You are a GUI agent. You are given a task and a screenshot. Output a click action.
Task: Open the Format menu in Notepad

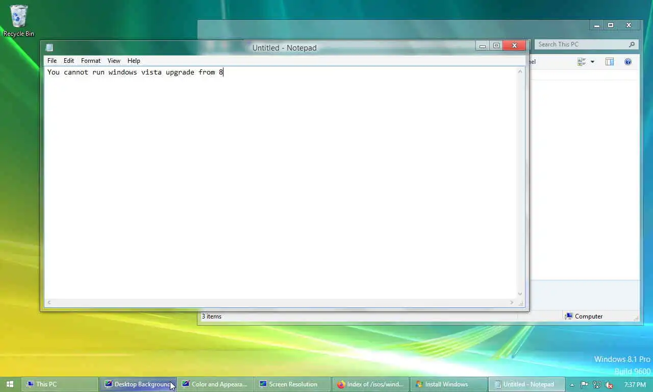point(91,60)
